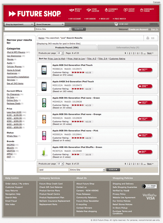The width and height of the screenshot is (163, 223).
Task: Go to bottom Next page link
Action: [x=149, y=164]
